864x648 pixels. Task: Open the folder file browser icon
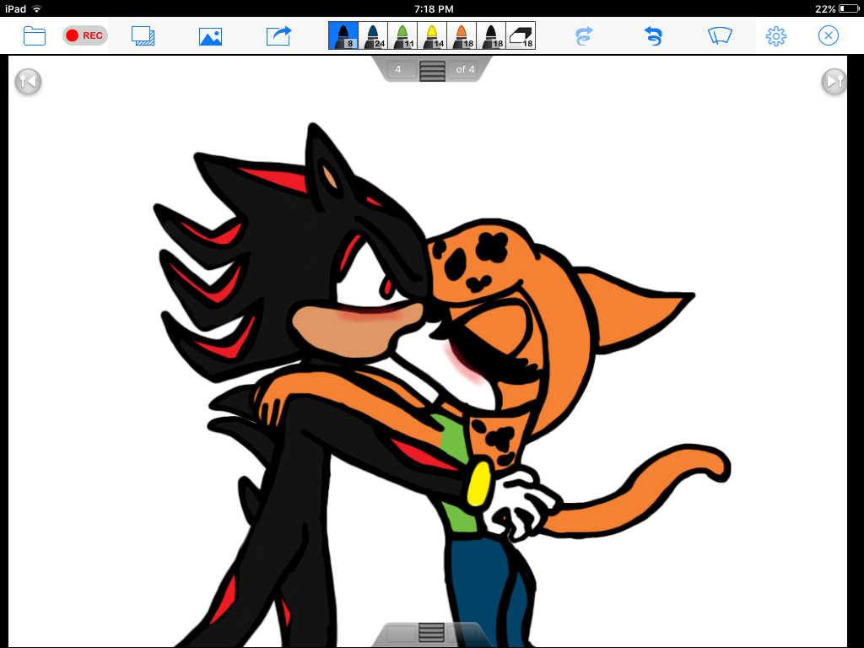(34, 36)
